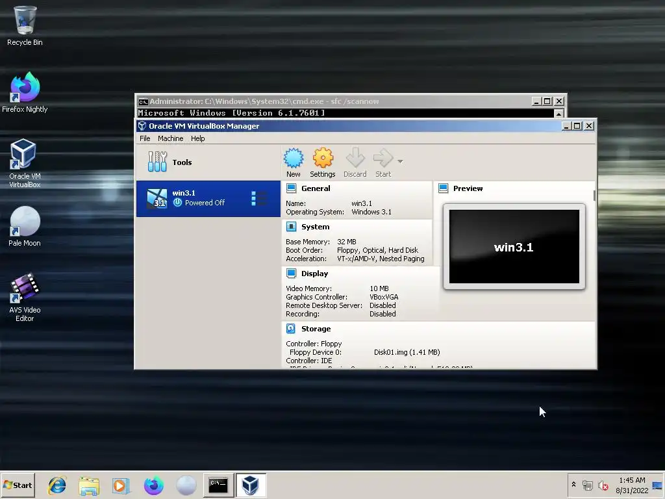Open the Windows Start menu

tap(18, 485)
